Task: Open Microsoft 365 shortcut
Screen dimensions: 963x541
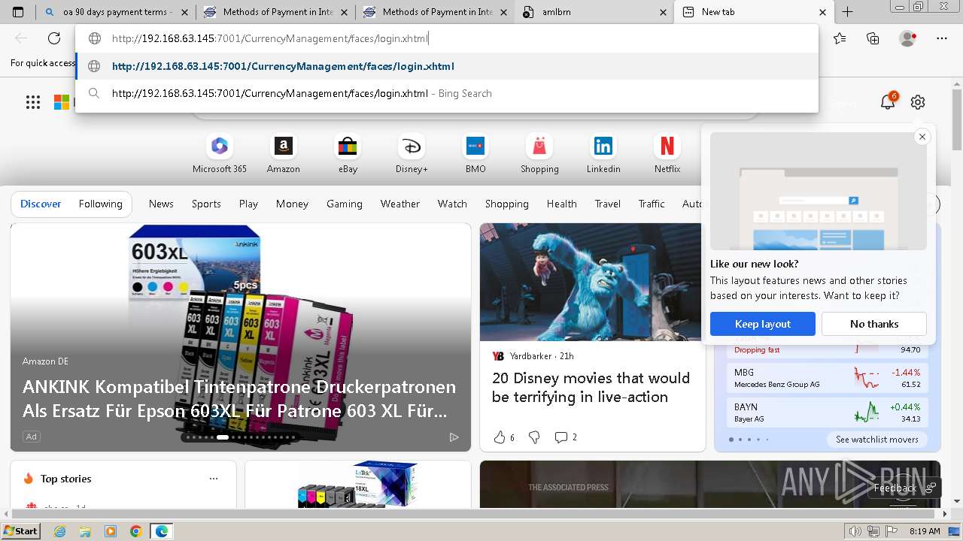Action: tap(220, 153)
